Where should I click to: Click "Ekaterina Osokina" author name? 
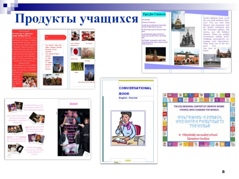(198, 139)
